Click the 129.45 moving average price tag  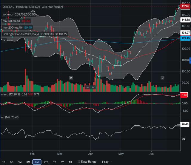coord(185,38)
